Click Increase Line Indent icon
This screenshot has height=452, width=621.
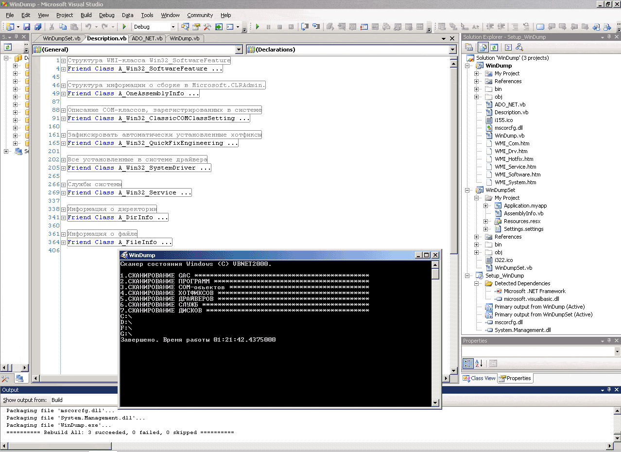click(x=500, y=27)
